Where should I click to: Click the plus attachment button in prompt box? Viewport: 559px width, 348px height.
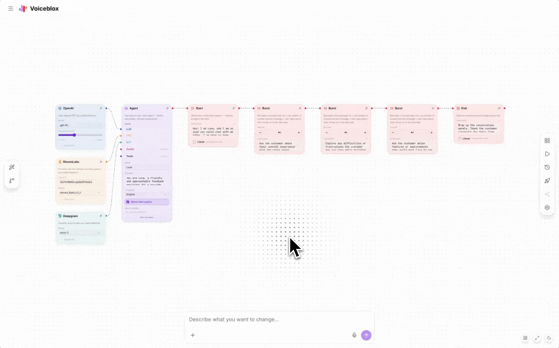192,335
